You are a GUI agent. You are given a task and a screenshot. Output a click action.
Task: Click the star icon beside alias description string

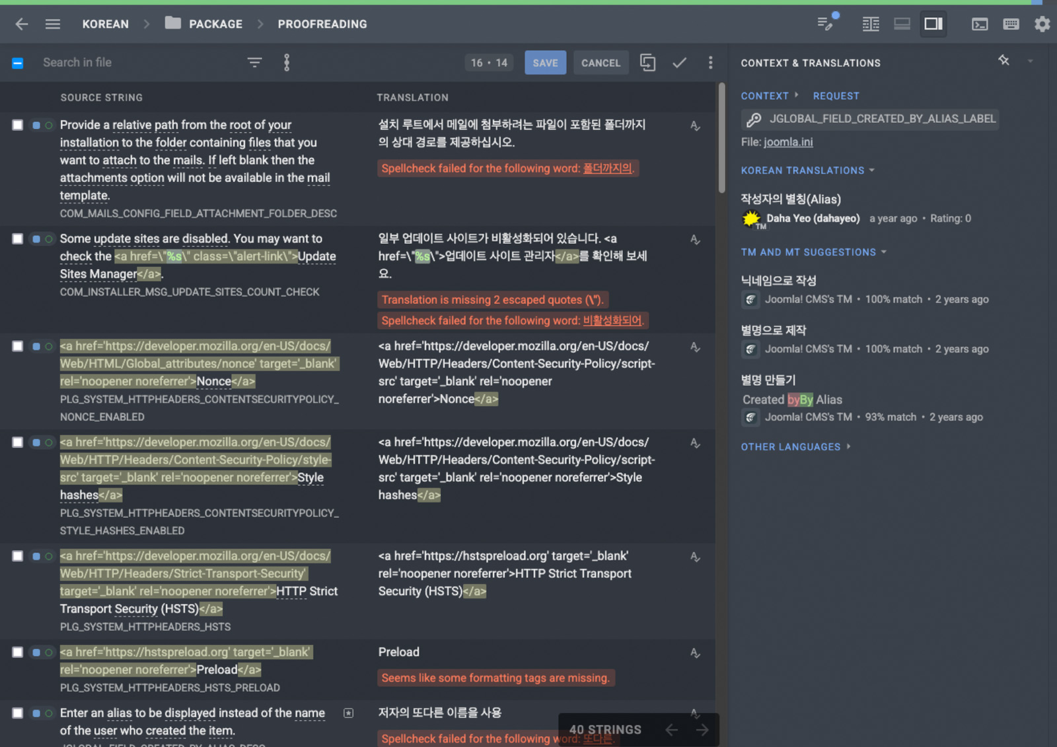coord(349,713)
